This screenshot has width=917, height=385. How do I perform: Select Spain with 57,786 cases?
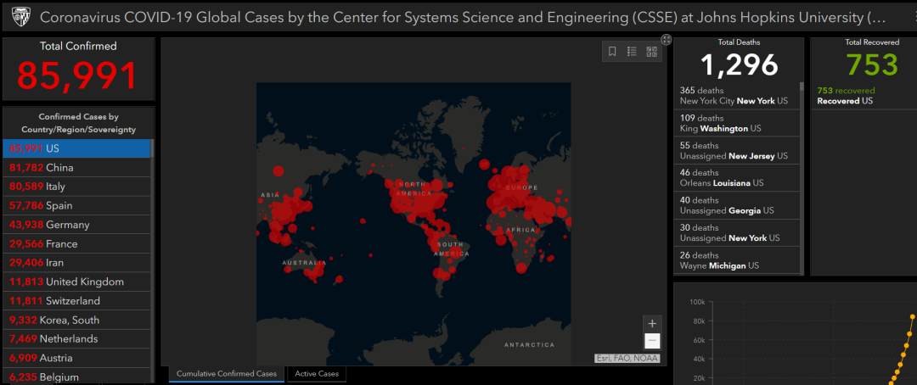click(76, 206)
